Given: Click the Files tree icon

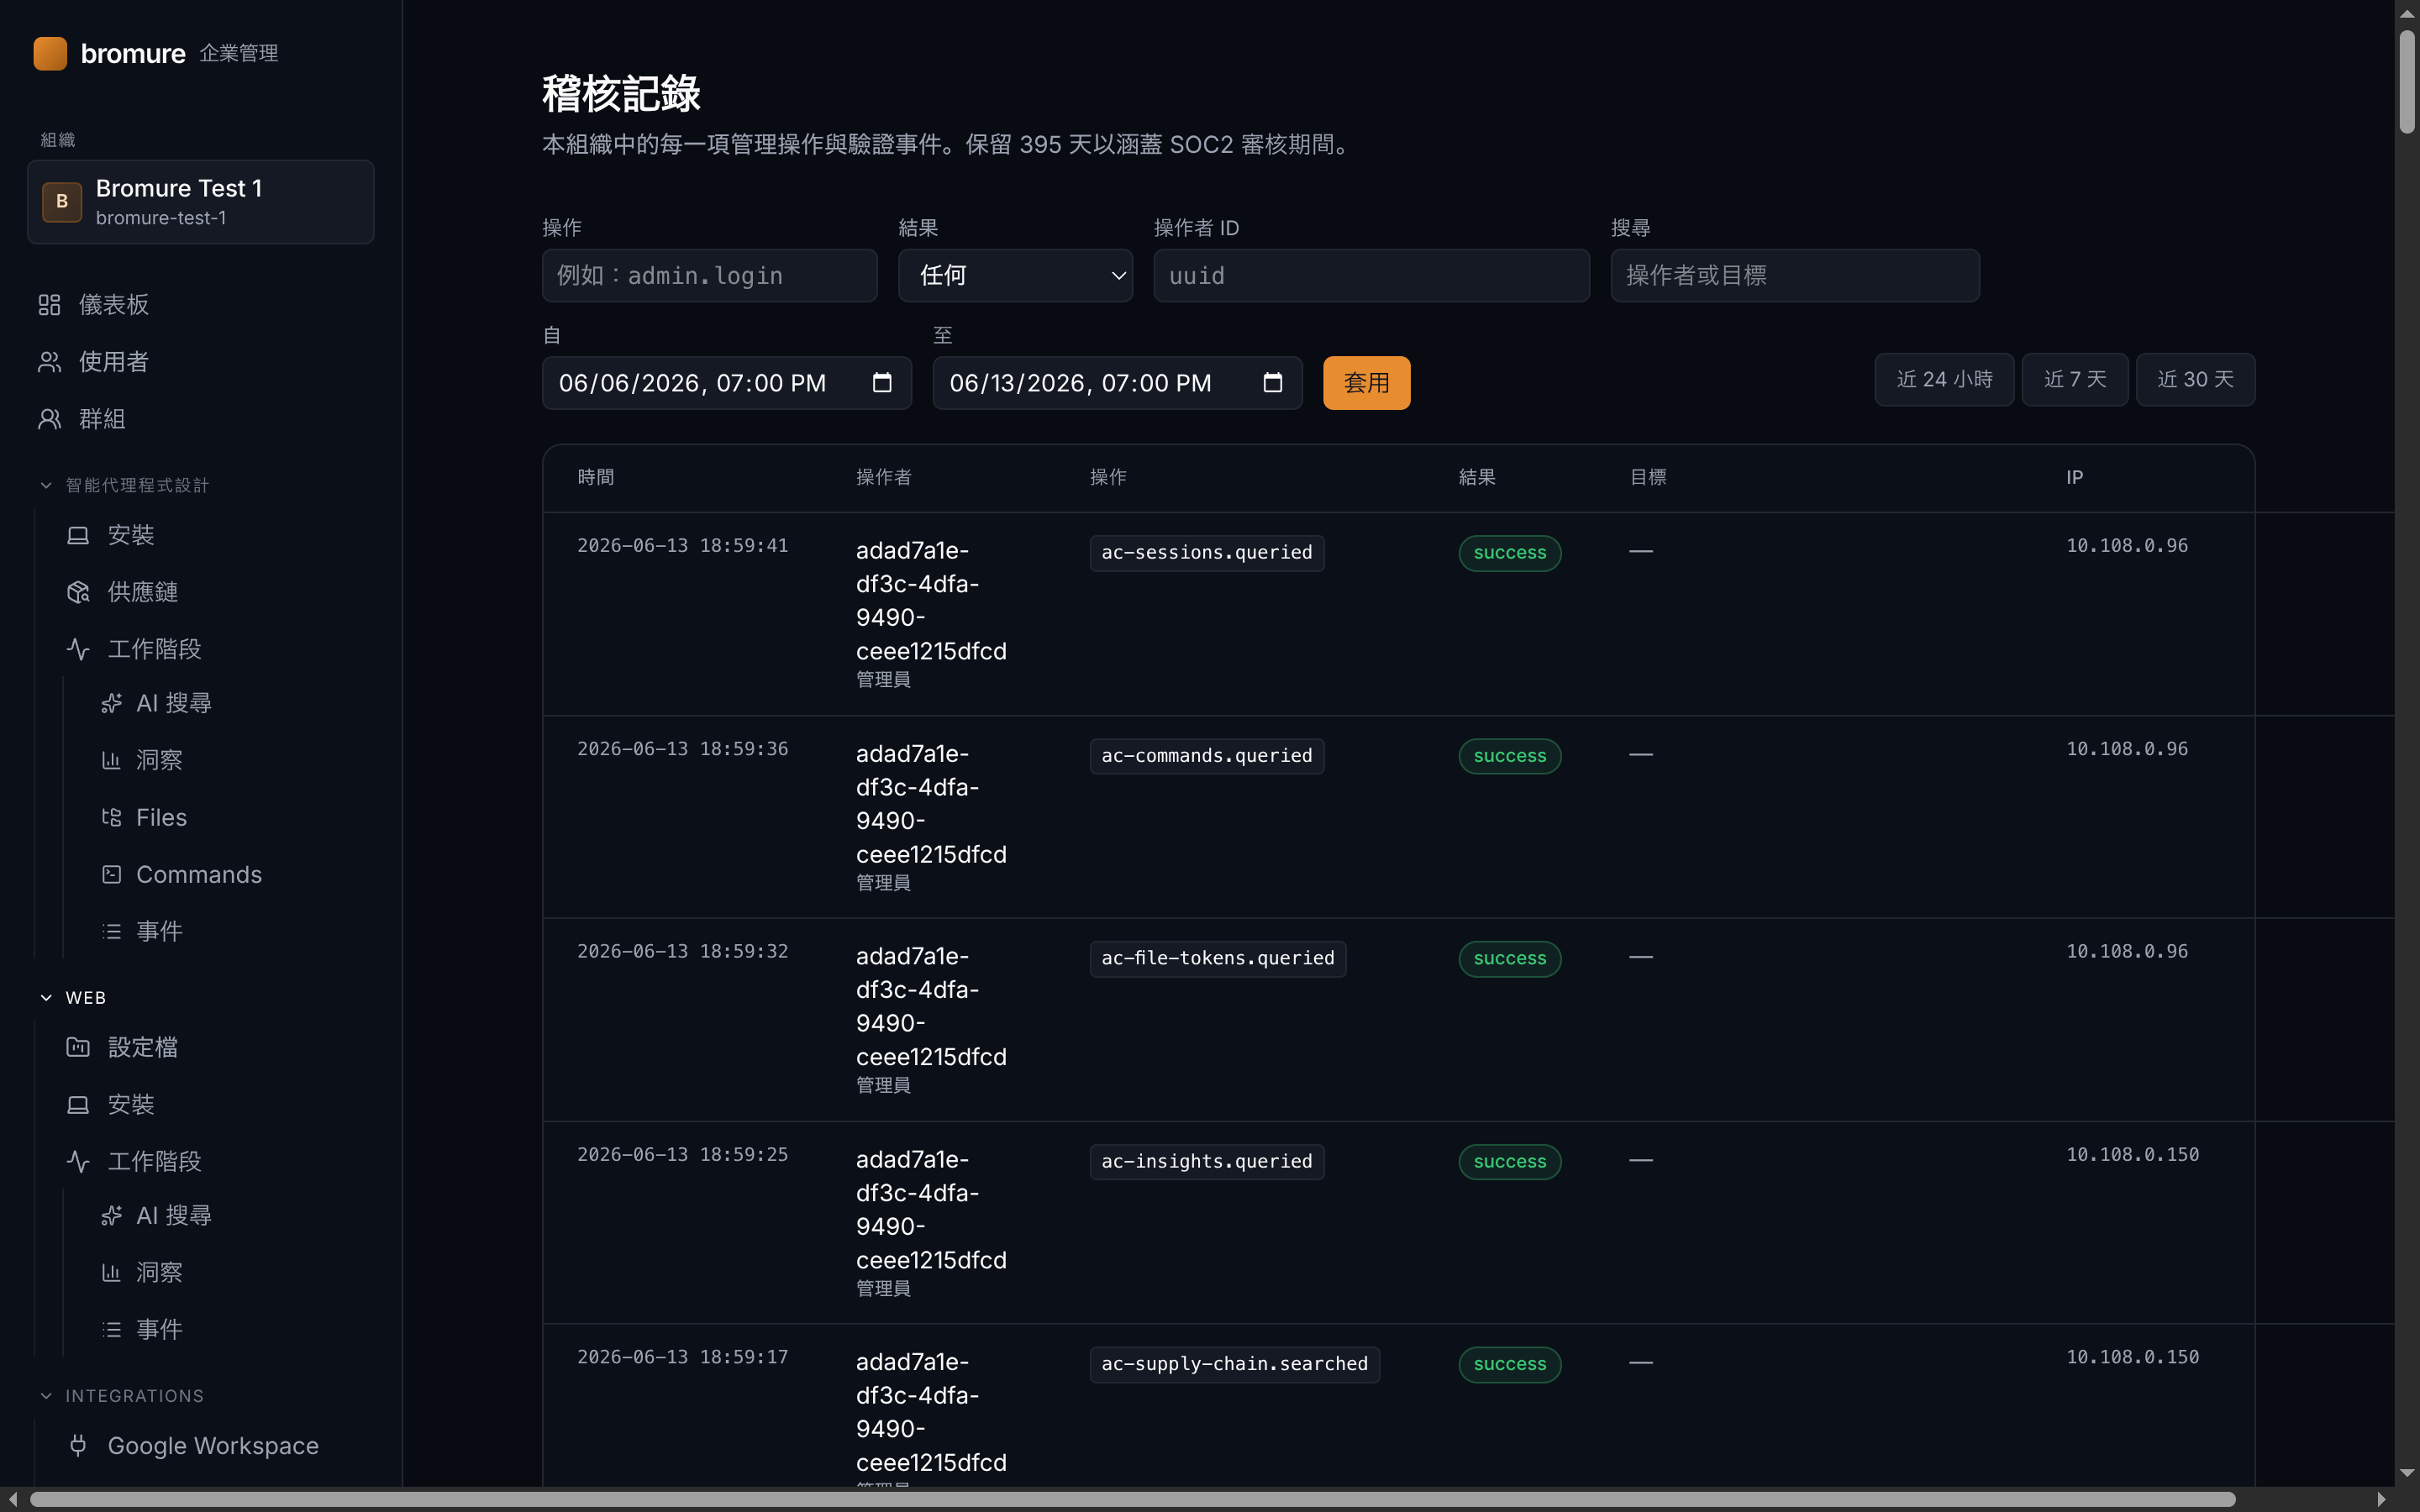Looking at the screenshot, I should pyautogui.click(x=111, y=817).
